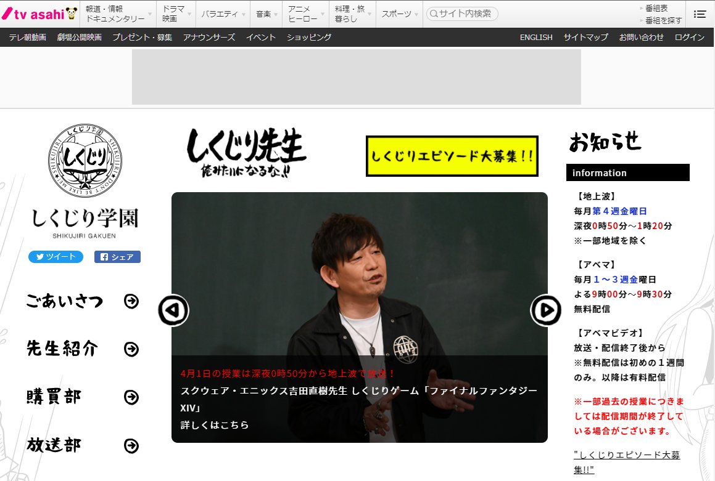Click the arrow icon beside 購買部
The width and height of the screenshot is (715, 481).
pyautogui.click(x=131, y=397)
